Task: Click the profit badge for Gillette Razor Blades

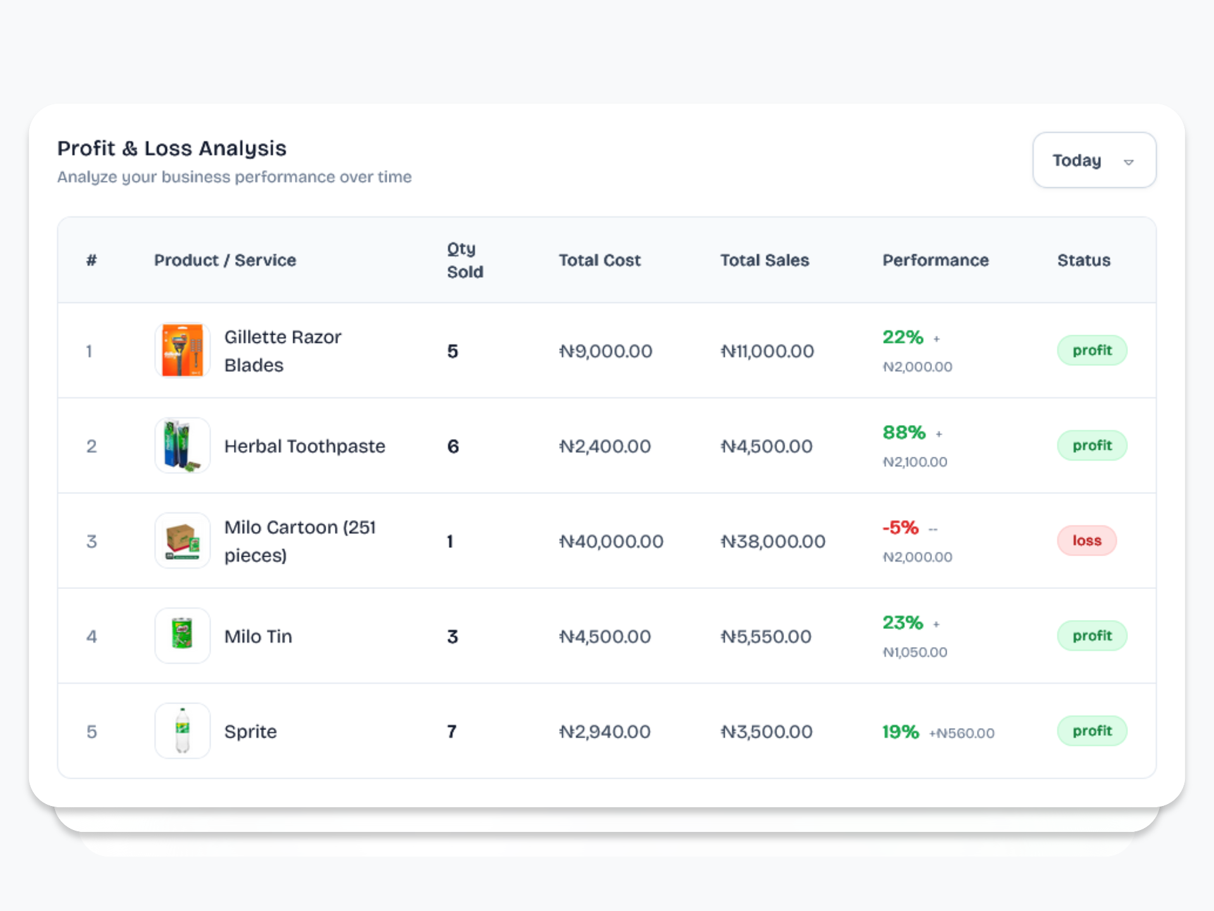Action: [x=1091, y=350]
